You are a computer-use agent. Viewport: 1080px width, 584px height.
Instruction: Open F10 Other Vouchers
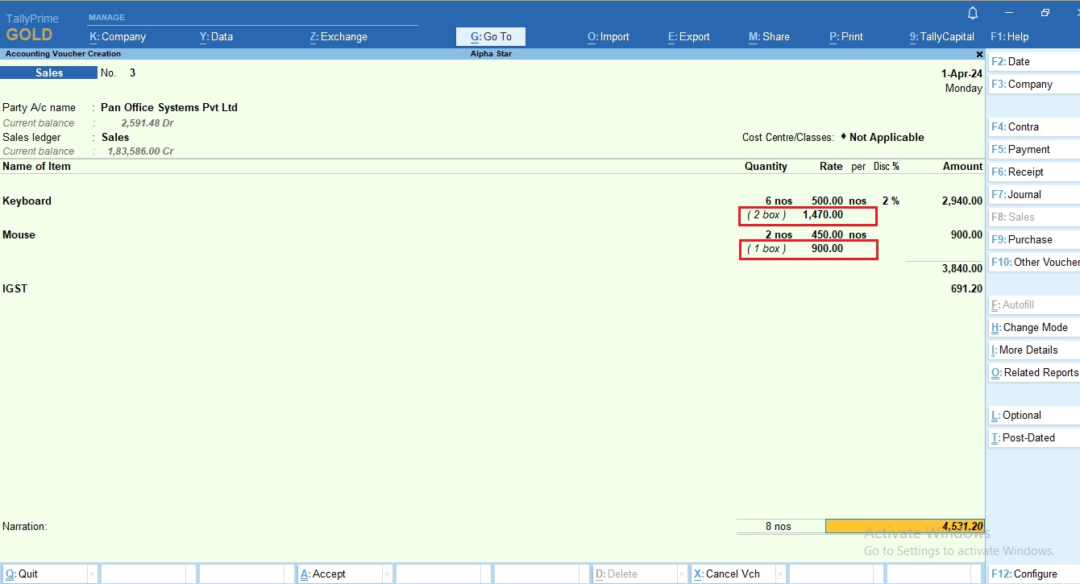pos(1036,262)
